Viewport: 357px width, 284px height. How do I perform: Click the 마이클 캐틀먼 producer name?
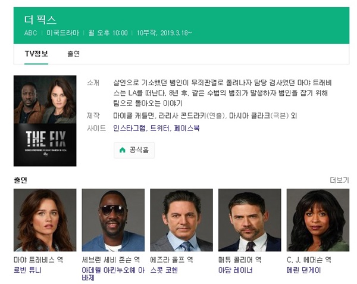pyautogui.click(x=134, y=116)
